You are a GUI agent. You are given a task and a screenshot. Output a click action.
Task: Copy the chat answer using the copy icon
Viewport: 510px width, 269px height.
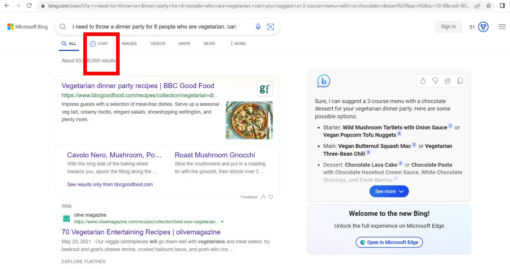coord(460,81)
